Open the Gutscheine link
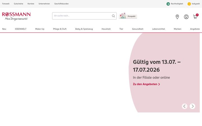The height and width of the screenshot is (126, 202). (19, 4)
